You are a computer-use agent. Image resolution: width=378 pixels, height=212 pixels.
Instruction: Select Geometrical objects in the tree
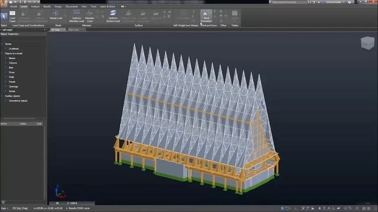click(18, 101)
